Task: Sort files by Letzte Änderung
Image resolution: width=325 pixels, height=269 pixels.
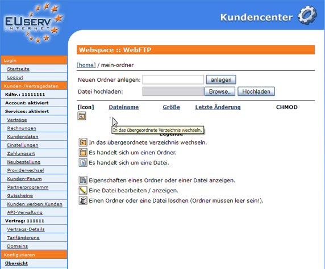Action: click(x=218, y=107)
